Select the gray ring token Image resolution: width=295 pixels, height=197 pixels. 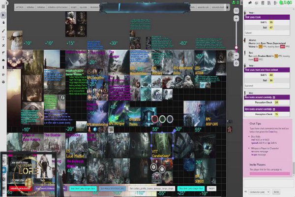coord(170,119)
